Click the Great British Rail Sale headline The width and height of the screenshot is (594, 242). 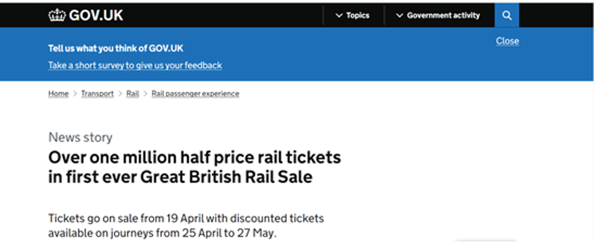(x=195, y=167)
